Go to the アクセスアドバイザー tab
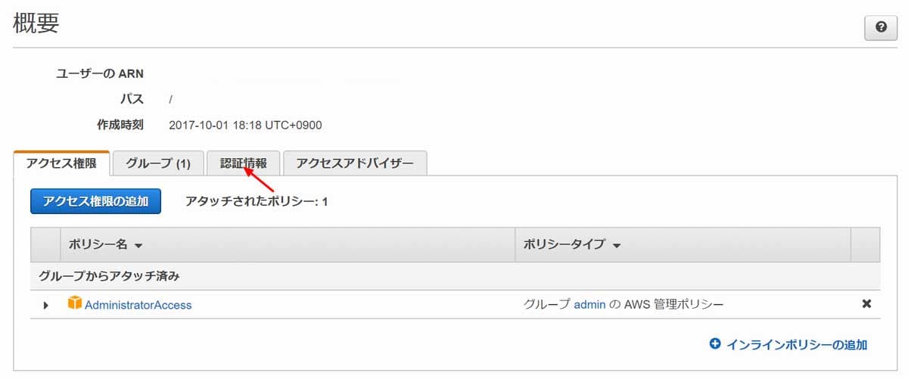The height and width of the screenshot is (379, 908). [x=355, y=163]
